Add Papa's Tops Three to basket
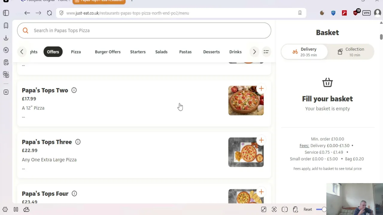Image resolution: width=383 pixels, height=215 pixels. (261, 140)
